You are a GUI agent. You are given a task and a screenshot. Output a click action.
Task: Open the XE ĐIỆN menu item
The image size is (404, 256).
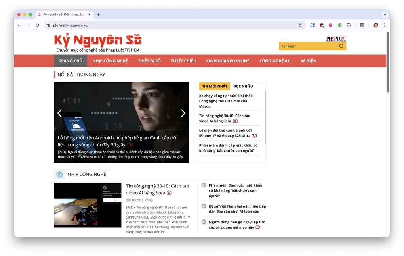pos(308,60)
